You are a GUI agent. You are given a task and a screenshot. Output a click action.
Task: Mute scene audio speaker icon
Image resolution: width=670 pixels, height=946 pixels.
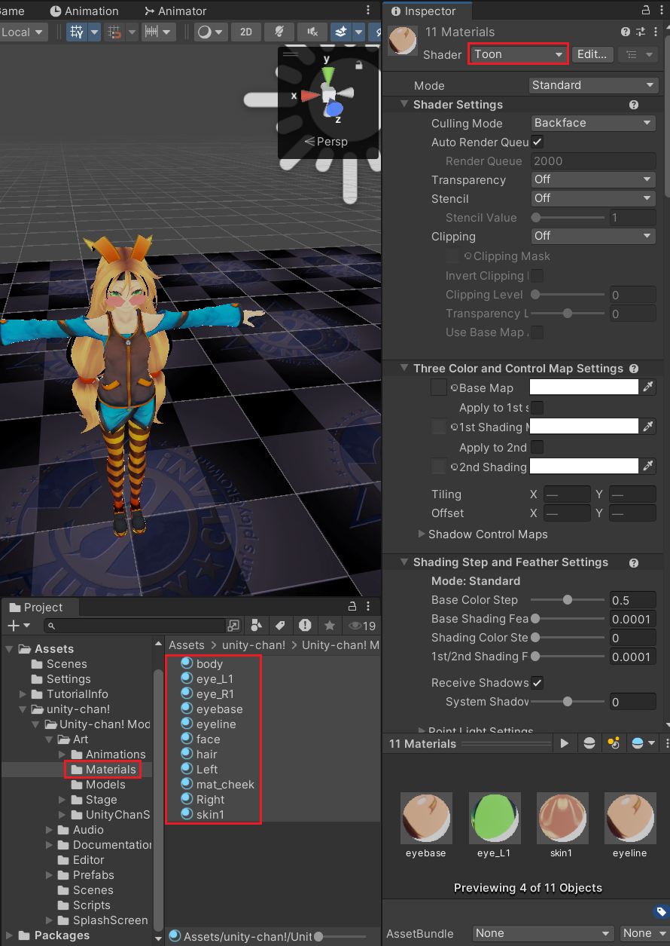pos(312,32)
